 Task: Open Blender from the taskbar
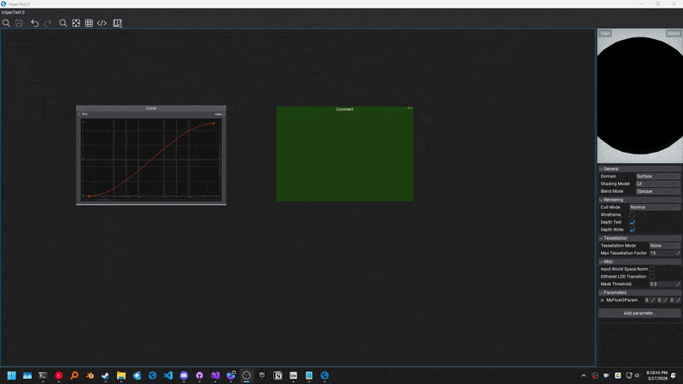click(x=90, y=375)
